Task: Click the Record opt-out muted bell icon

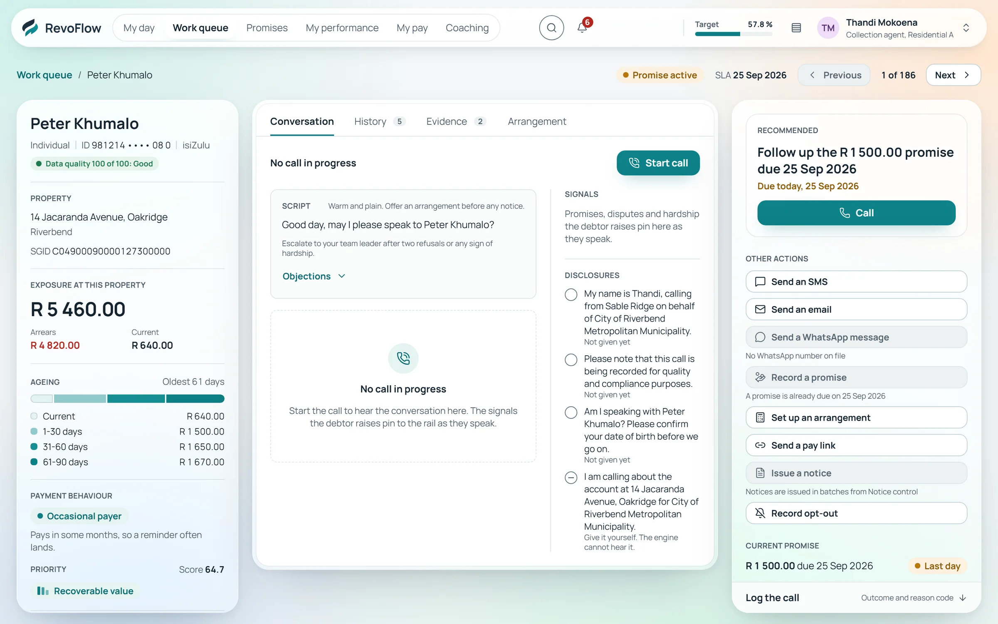Action: click(760, 513)
